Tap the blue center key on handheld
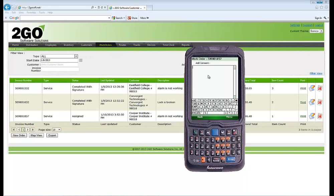Viewport: 334px width, 196px height. (x=215, y=132)
